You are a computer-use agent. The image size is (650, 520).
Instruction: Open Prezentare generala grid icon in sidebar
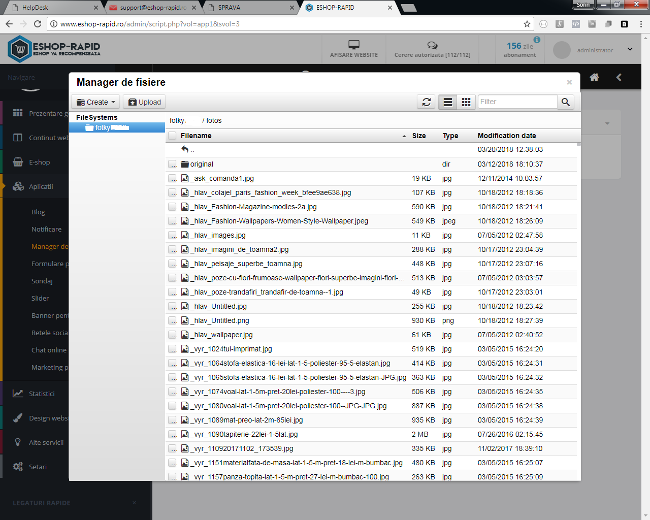point(18,113)
